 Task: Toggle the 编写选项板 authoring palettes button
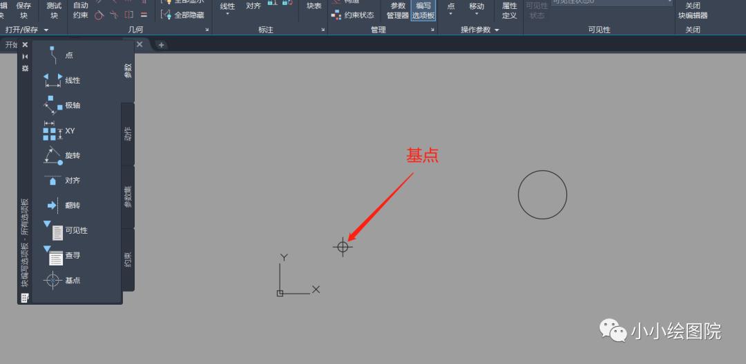click(423, 10)
